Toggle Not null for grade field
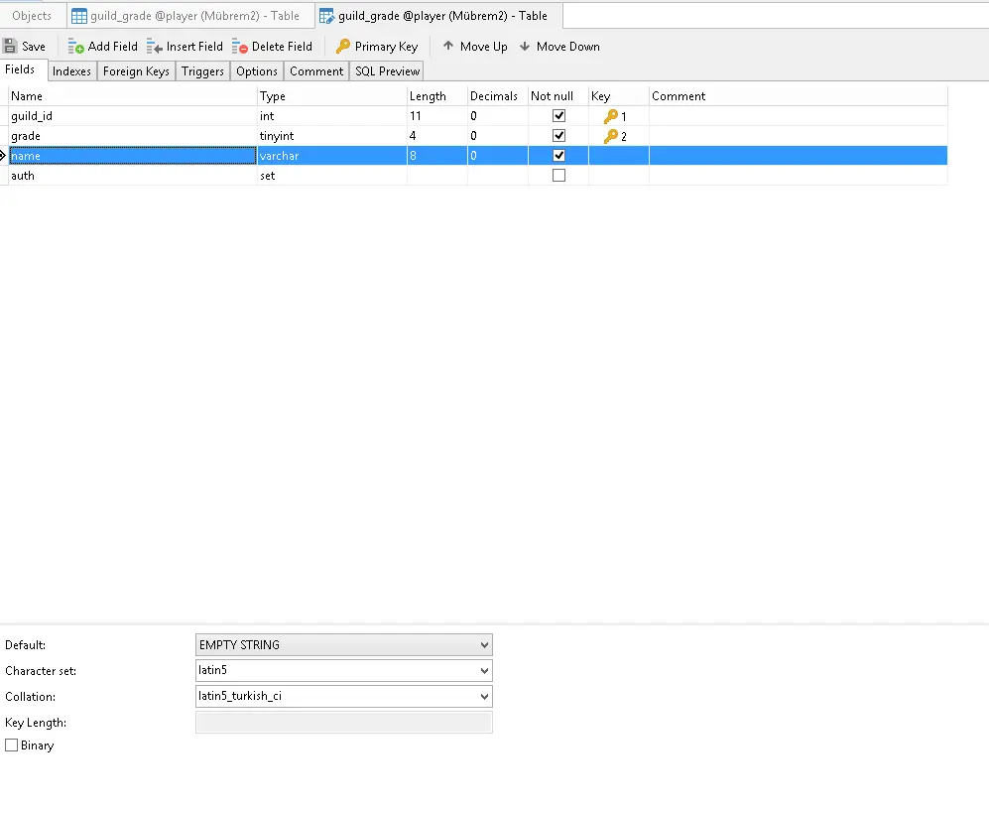 558,136
